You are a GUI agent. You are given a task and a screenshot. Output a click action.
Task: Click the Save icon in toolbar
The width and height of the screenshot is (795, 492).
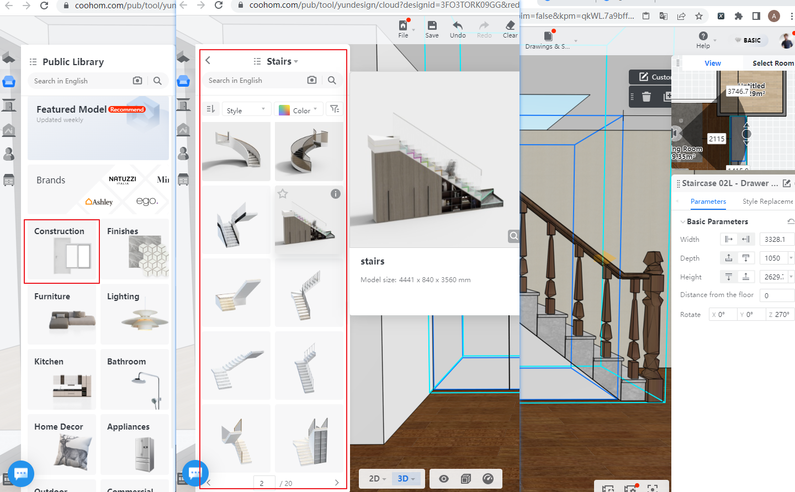tap(432, 26)
